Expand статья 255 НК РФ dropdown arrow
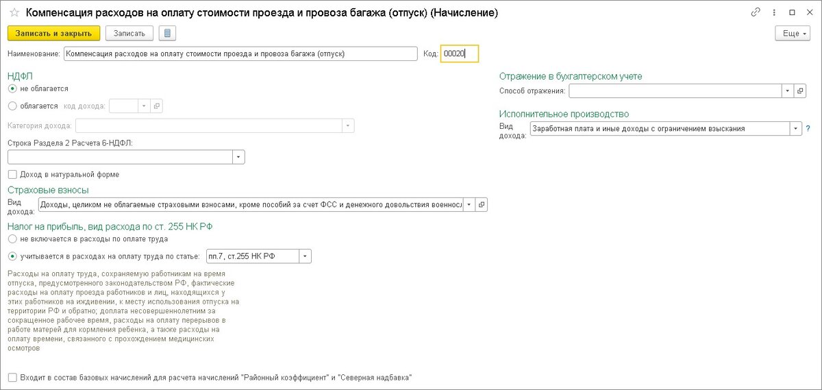 point(306,256)
